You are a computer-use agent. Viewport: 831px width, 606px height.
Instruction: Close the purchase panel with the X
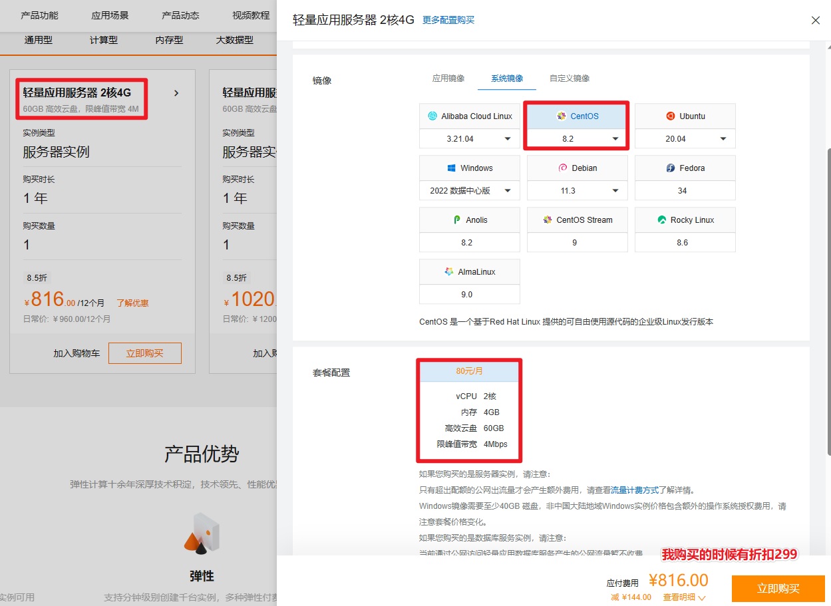[816, 21]
